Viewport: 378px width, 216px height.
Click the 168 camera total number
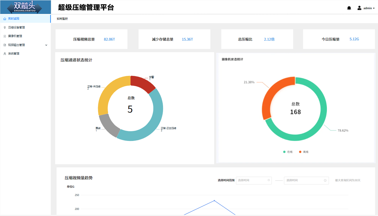click(x=296, y=112)
